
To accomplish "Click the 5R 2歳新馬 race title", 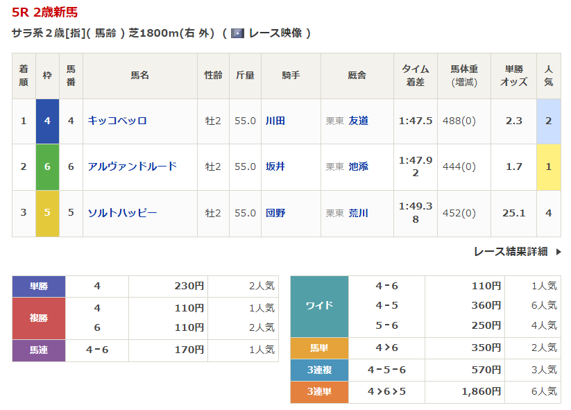I will point(45,12).
